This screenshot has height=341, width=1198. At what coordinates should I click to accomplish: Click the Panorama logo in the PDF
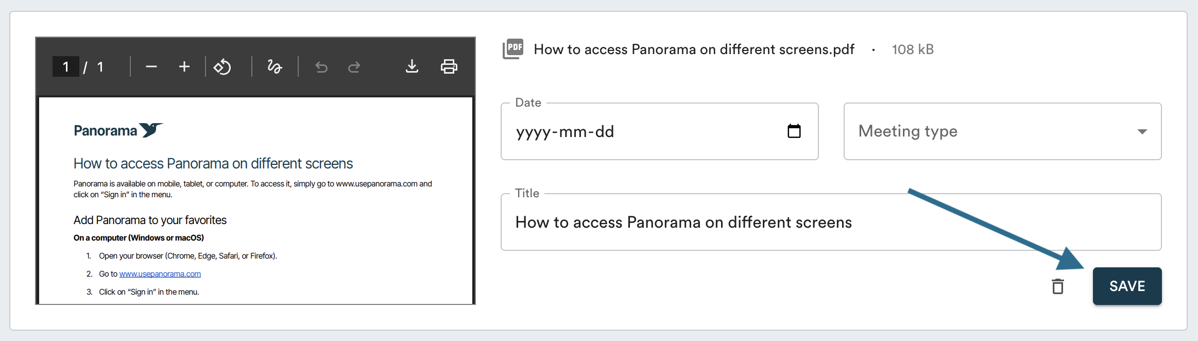(118, 130)
